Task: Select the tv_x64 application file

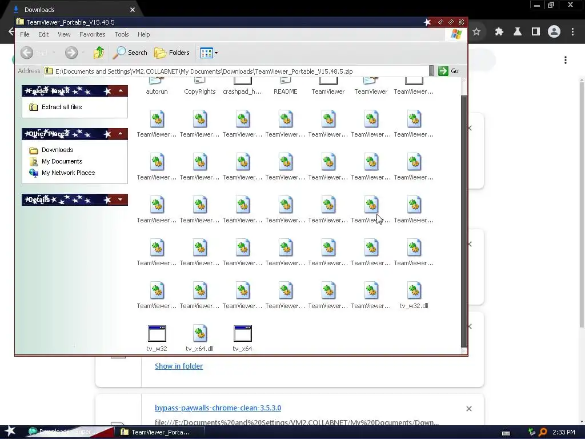Action: click(242, 339)
